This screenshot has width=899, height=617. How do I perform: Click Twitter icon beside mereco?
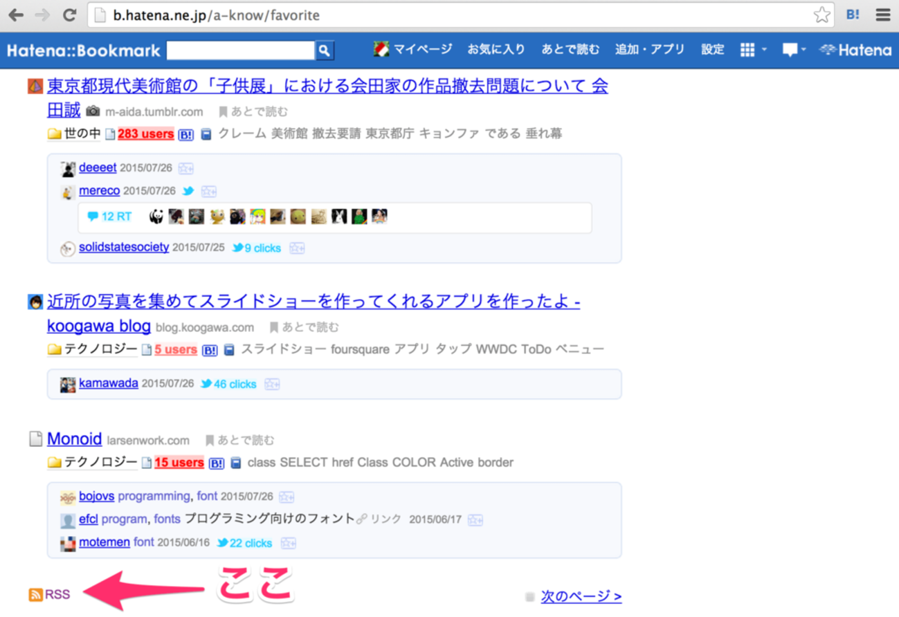(x=188, y=191)
